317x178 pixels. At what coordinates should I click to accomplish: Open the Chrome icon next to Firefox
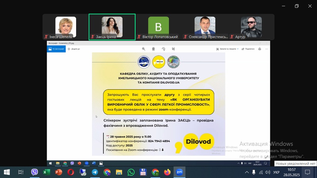coord(155,172)
